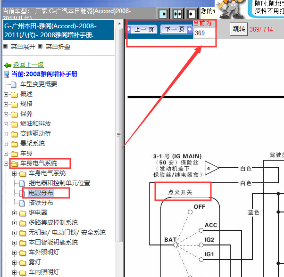Expand the 车身 folder
This screenshot has width=284, height=277.
(x=6, y=154)
